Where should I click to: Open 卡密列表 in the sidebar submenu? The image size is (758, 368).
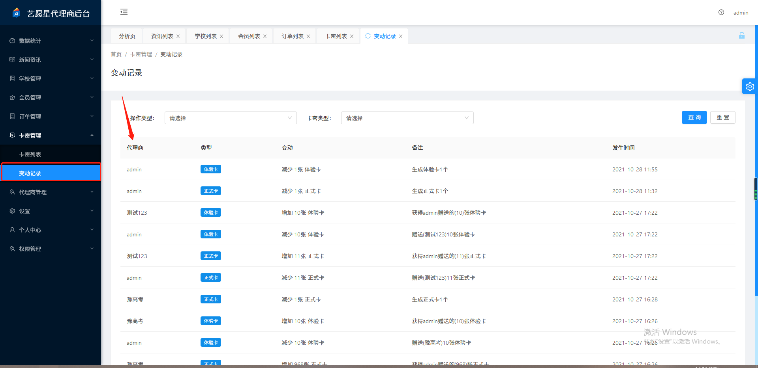[51, 154]
